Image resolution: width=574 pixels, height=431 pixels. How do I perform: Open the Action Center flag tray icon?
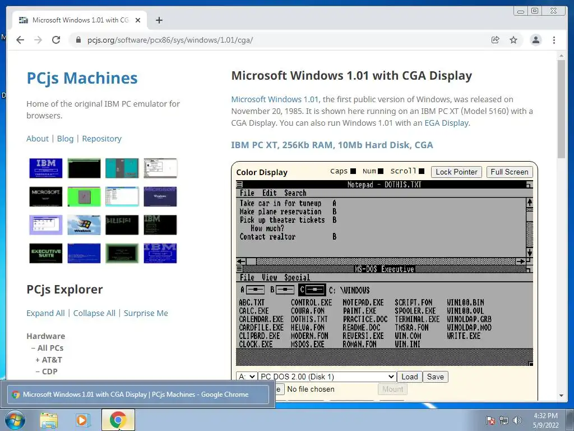(x=490, y=420)
